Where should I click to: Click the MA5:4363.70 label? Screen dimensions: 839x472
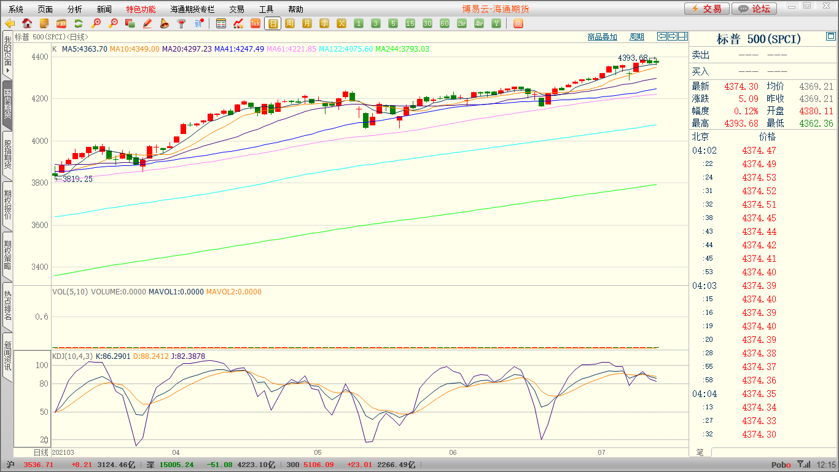(x=85, y=49)
